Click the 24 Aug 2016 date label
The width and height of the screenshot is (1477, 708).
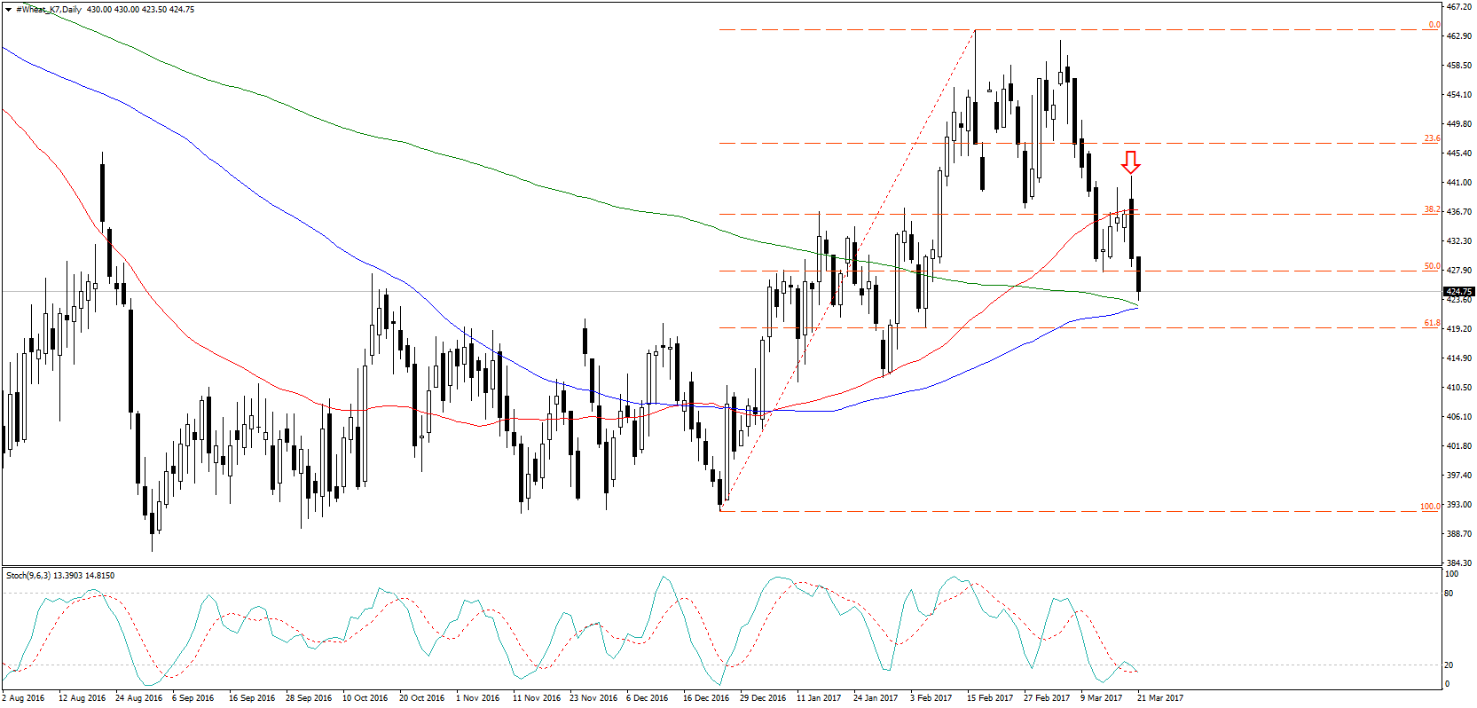138,698
